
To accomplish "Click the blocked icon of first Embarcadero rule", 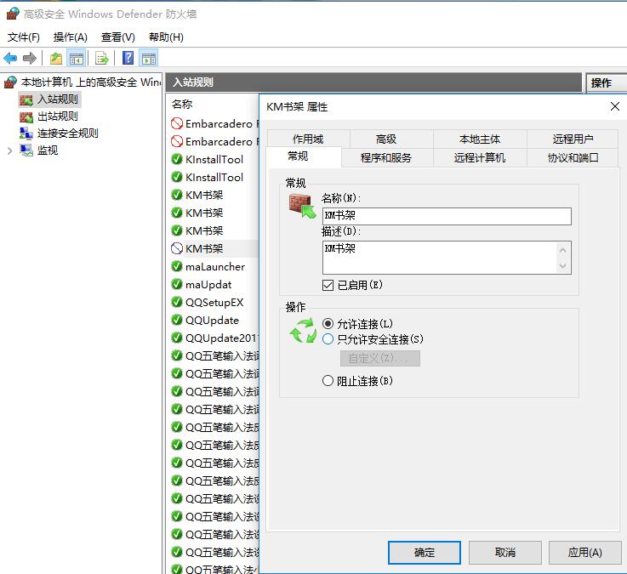I will (177, 123).
